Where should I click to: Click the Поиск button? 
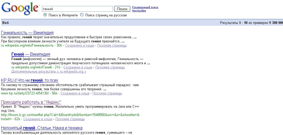pyautogui.click(x=122, y=9)
